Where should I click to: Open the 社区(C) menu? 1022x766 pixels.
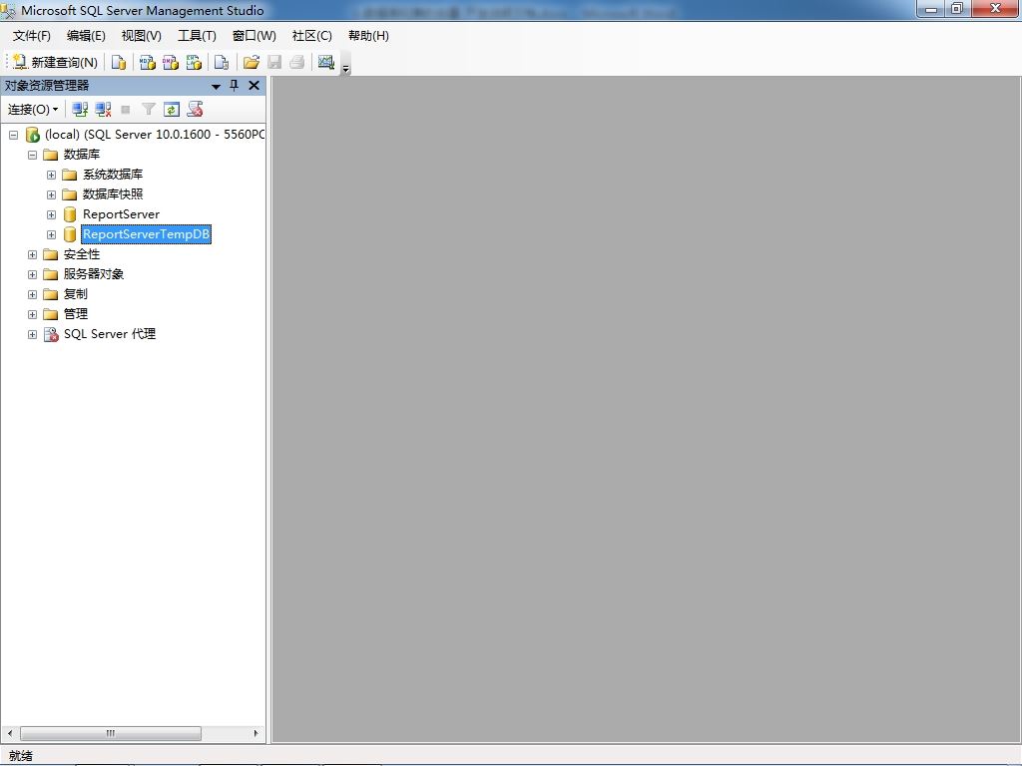(x=311, y=36)
